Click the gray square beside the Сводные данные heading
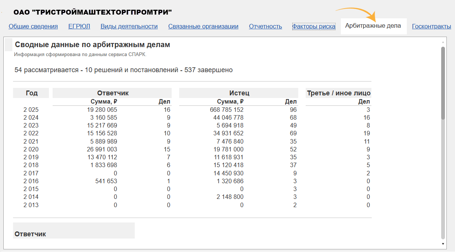Screen dimensions: 455x252 tap(9, 44)
